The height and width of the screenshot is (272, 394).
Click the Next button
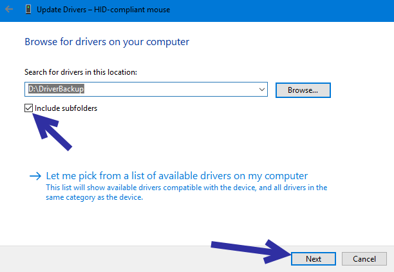click(x=314, y=258)
